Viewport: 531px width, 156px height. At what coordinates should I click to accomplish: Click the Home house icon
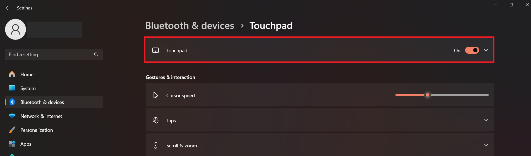click(12, 74)
